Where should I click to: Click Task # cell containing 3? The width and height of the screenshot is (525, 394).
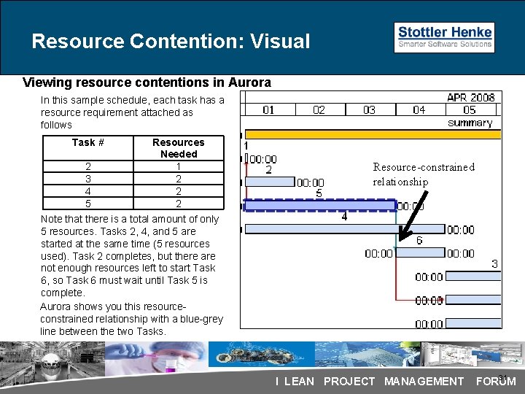pyautogui.click(x=88, y=179)
